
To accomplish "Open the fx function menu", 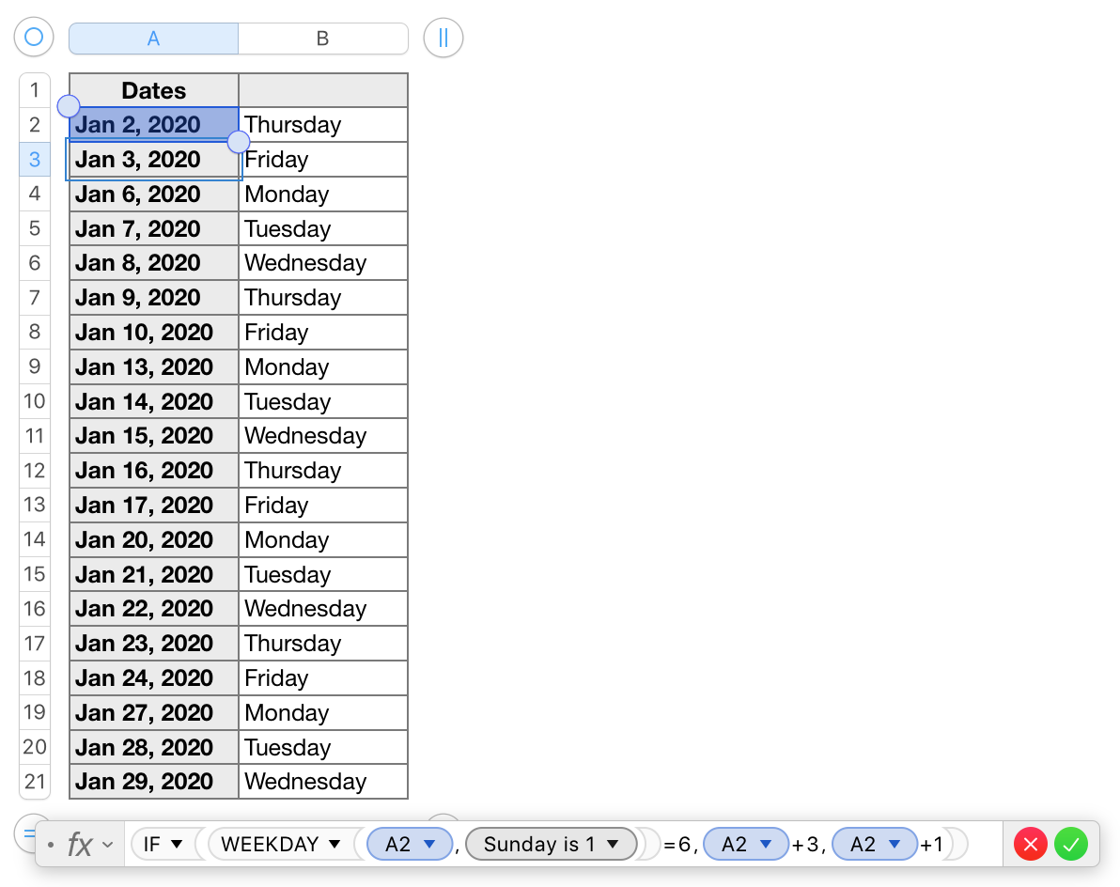I will pyautogui.click(x=88, y=844).
